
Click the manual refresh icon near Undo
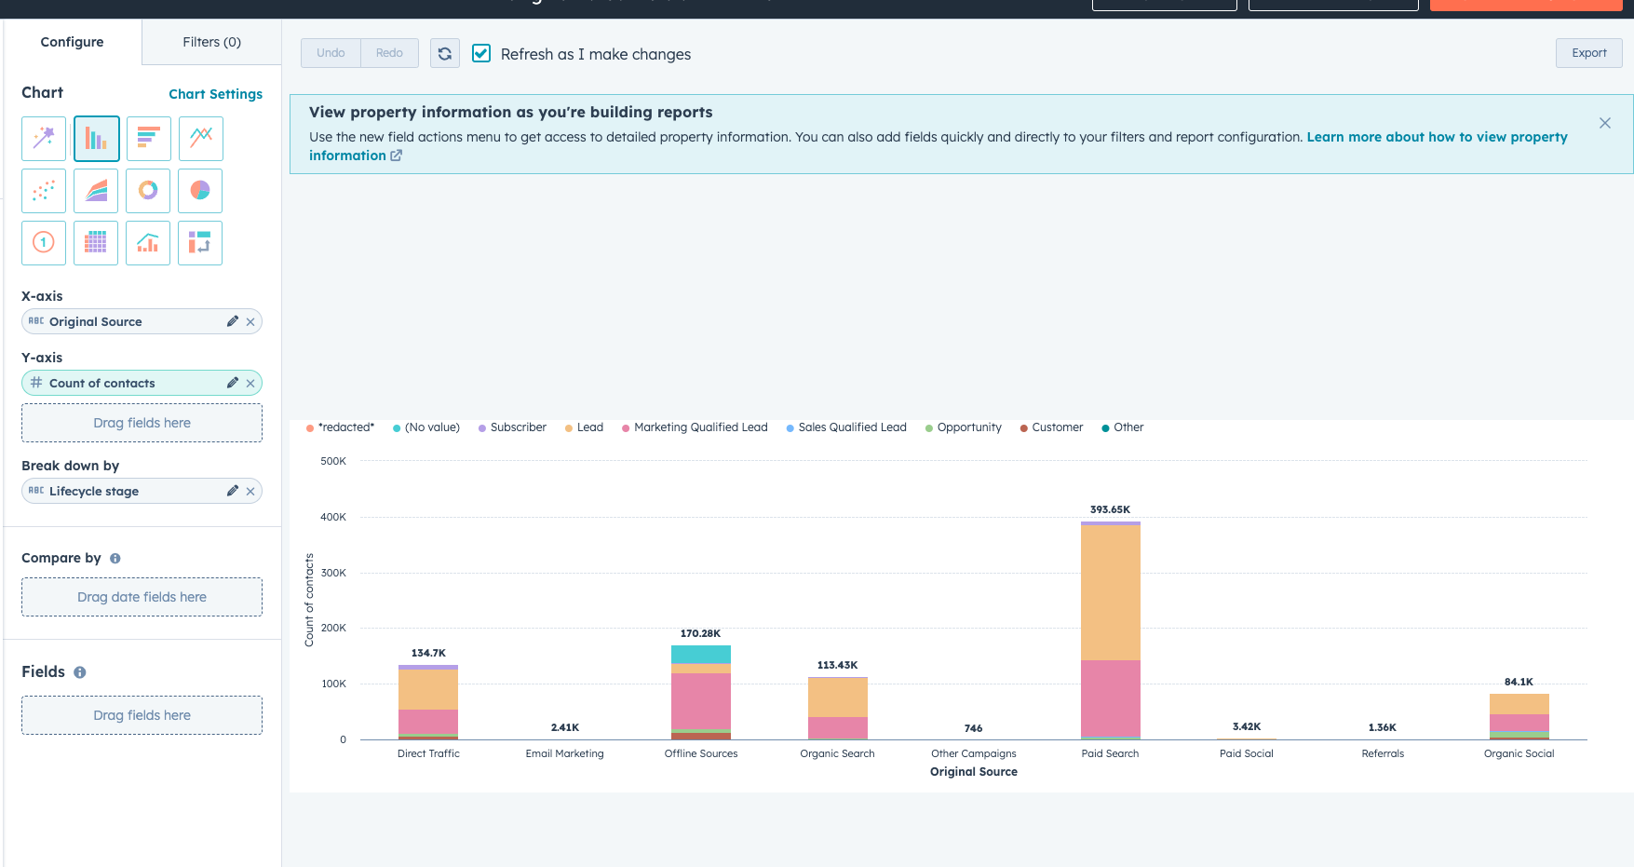[444, 53]
